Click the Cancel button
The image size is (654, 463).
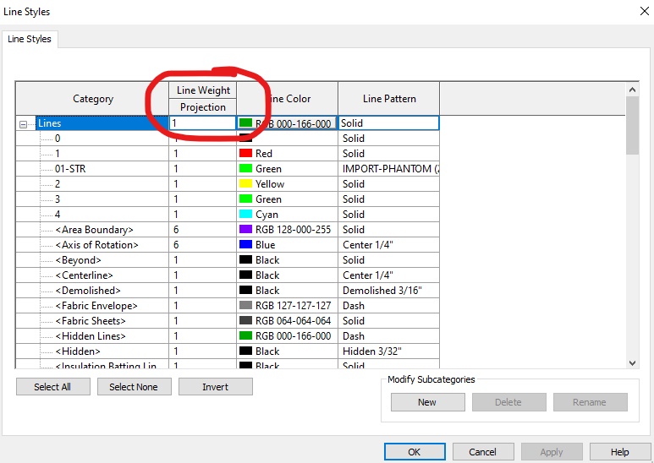click(483, 452)
